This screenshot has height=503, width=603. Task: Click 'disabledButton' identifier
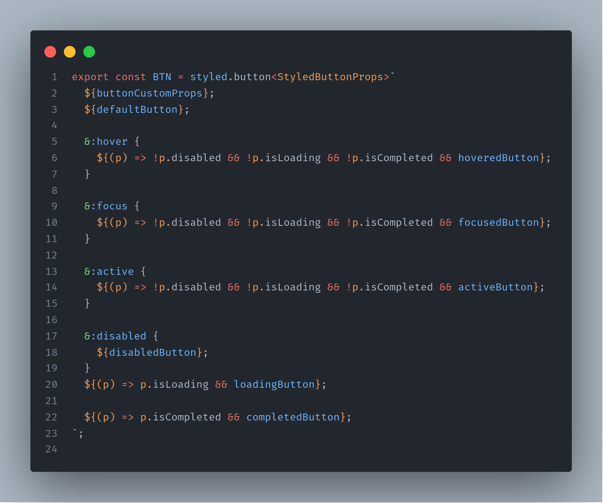(x=153, y=353)
